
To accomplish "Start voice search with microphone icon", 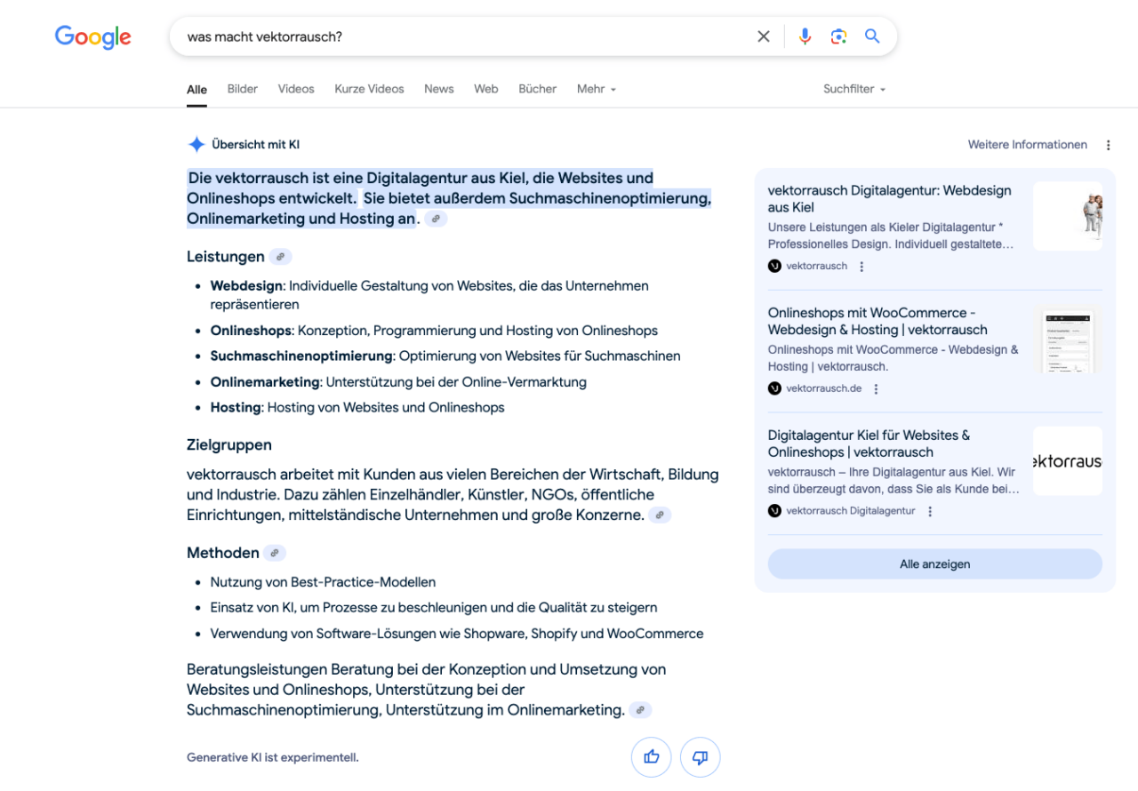I will pos(805,36).
